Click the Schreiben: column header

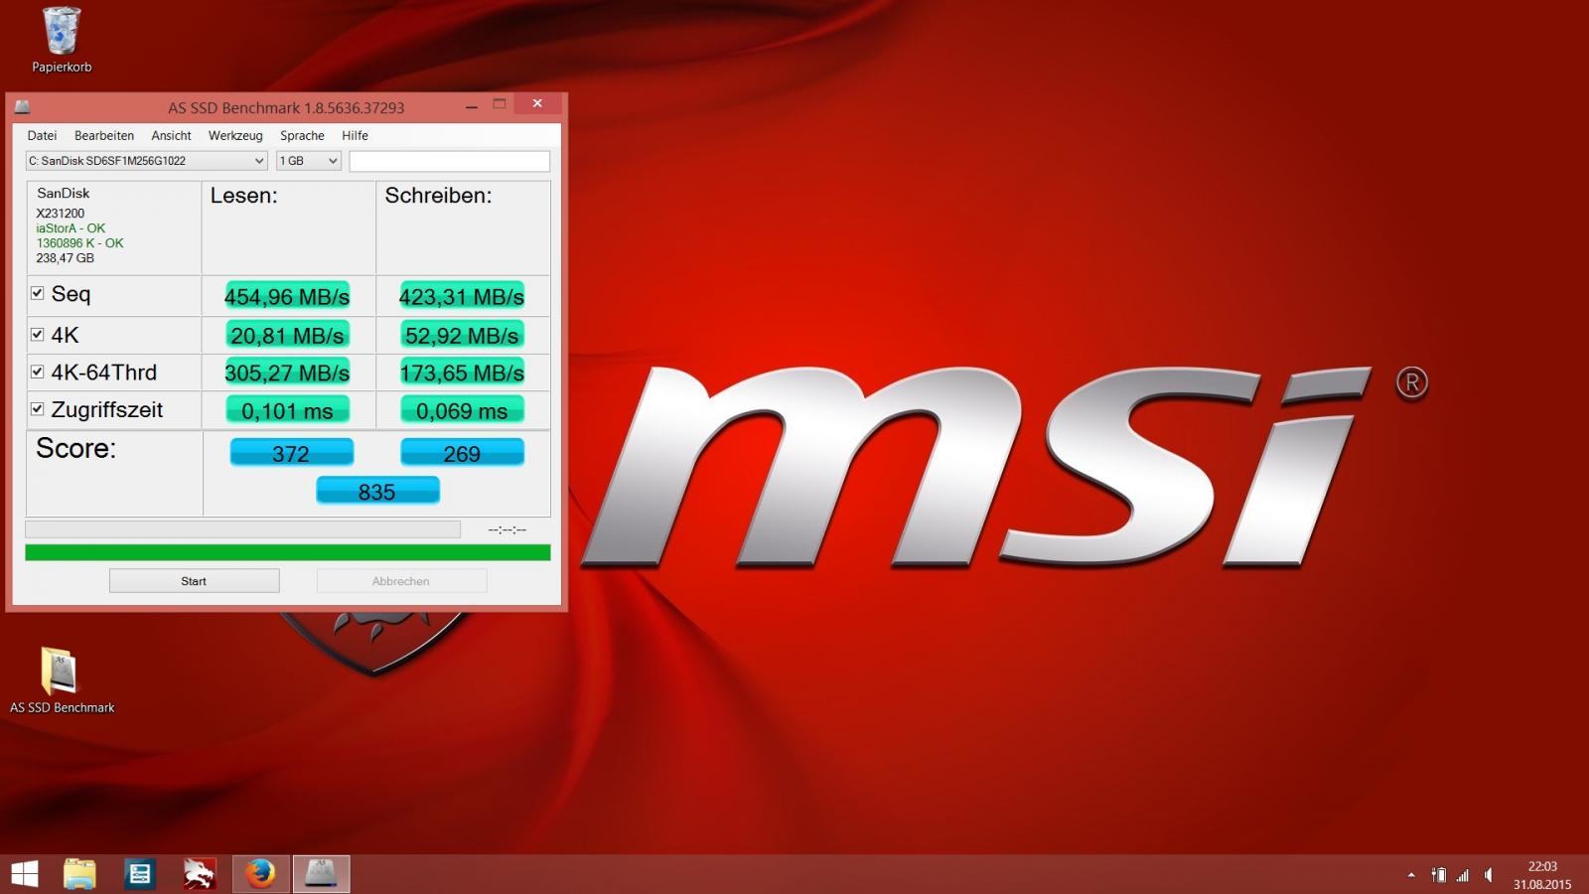(x=438, y=196)
